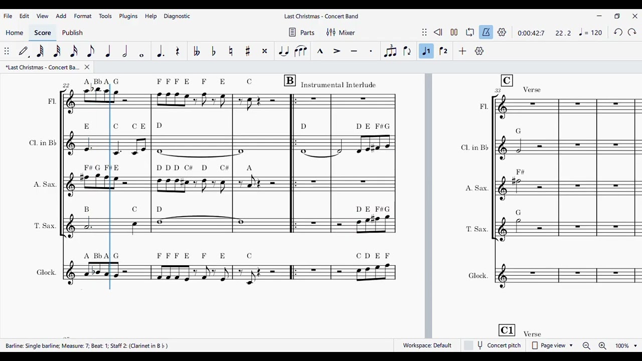Close the Last Christmas score tab
The height and width of the screenshot is (361, 642).
[87, 67]
